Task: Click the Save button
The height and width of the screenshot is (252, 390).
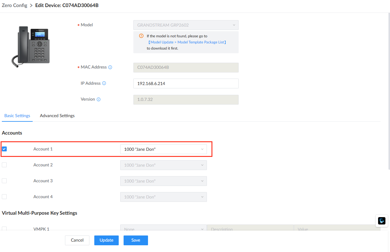Action: click(x=136, y=240)
